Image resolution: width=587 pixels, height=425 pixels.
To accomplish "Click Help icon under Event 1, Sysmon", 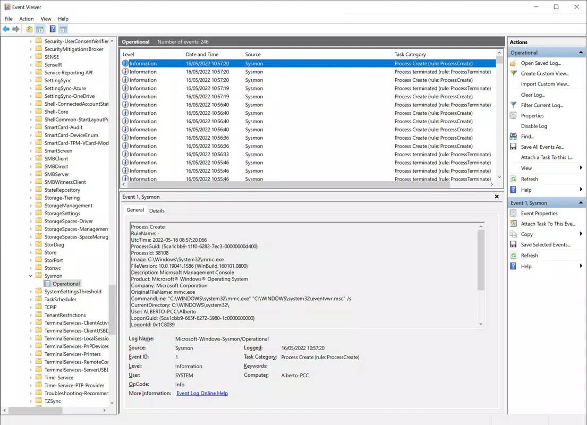I will coord(513,266).
